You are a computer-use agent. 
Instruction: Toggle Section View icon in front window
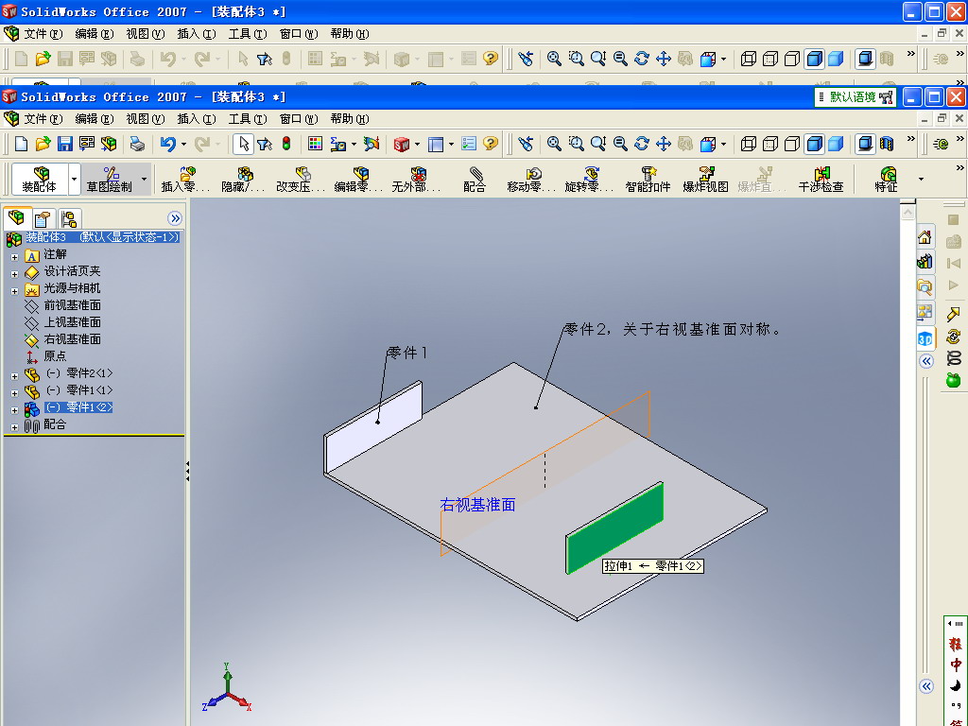pos(887,144)
